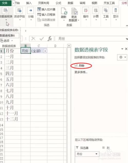Open the 分组 arrow icon

click(31, 10)
